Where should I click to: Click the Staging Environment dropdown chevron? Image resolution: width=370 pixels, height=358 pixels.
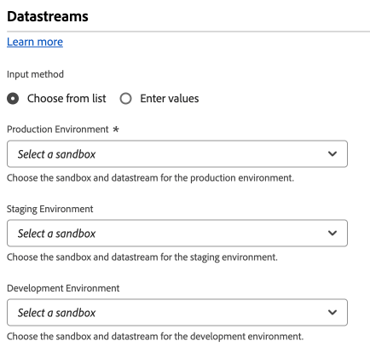coord(332,234)
